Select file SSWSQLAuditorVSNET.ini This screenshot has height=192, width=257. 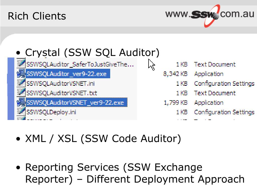tap(60, 83)
